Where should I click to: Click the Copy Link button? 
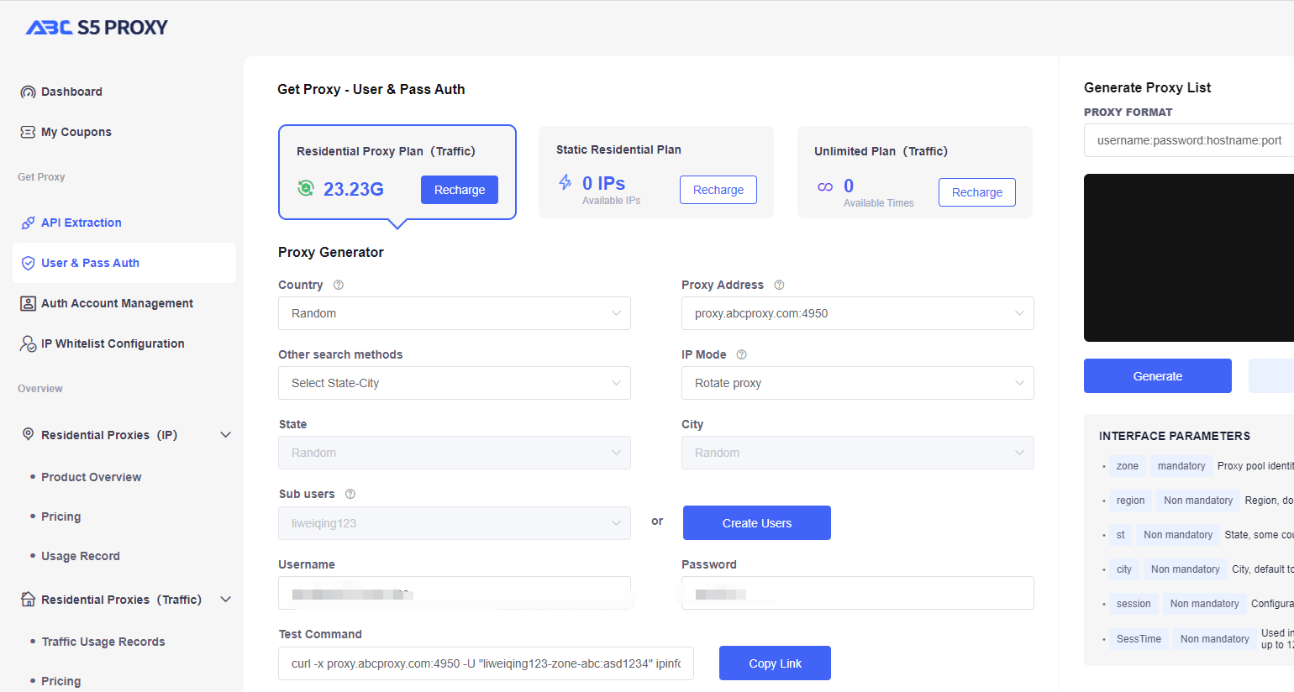click(775, 663)
